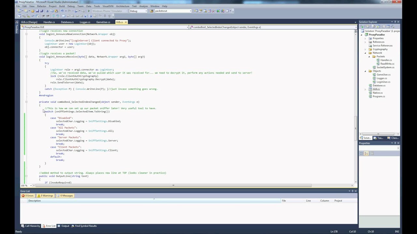Open the packetsout find combo box
Screen dimensions: 417x234
[x=173, y=11]
